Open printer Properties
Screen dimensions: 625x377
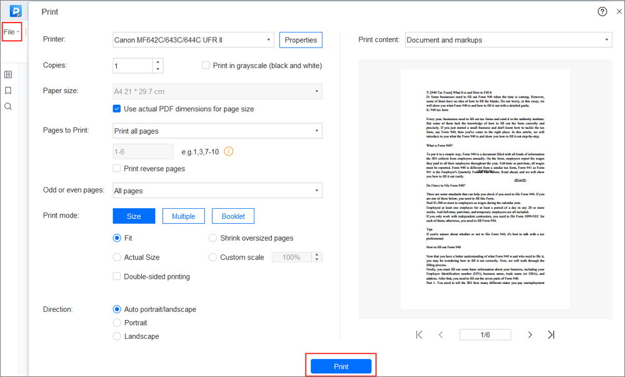coord(301,40)
